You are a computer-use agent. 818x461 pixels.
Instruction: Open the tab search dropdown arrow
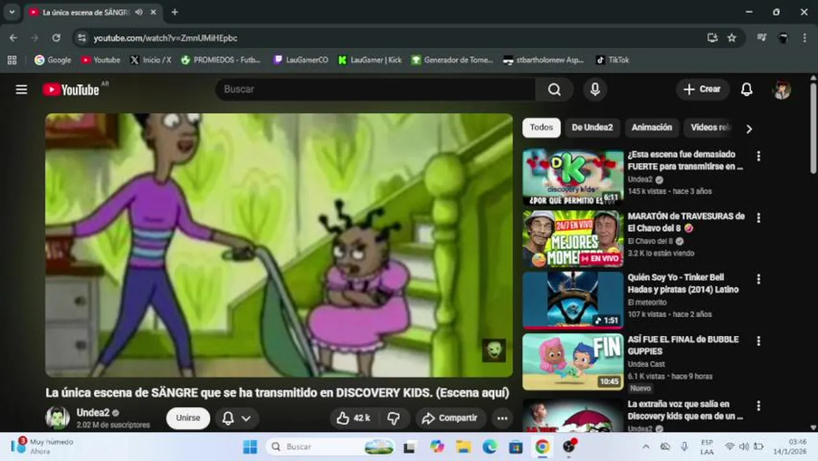click(x=12, y=12)
